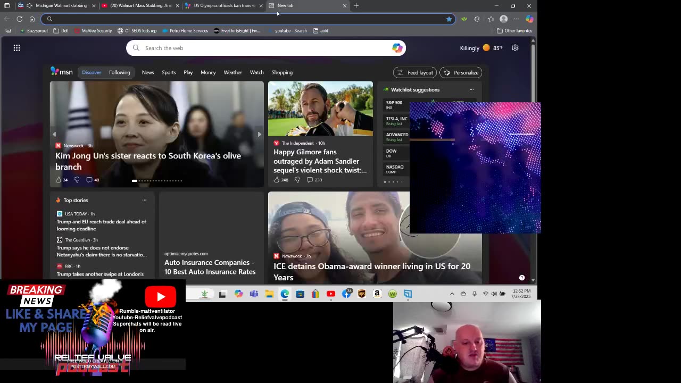Open the MSN feedback help icon
The width and height of the screenshot is (681, 383).
coord(522,278)
